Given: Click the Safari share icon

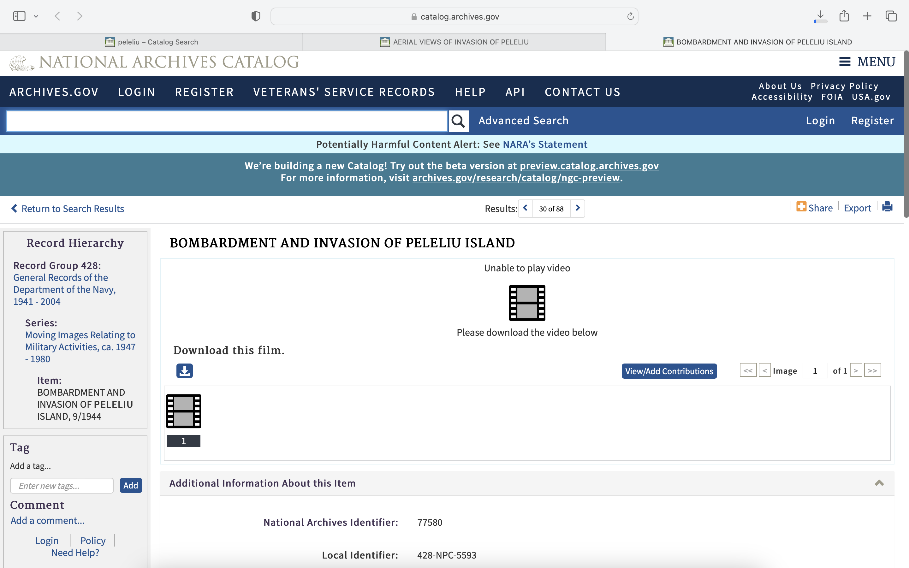Looking at the screenshot, I should click(x=844, y=16).
